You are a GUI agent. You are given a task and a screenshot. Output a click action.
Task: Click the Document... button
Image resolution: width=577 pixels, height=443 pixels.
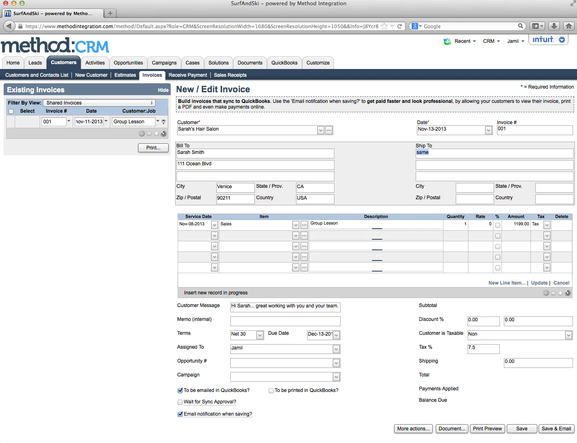(x=452, y=429)
